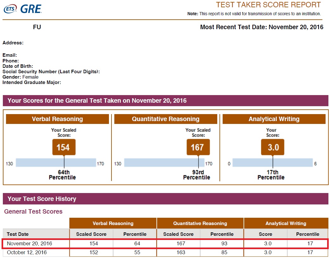The height and width of the screenshot is (258, 330).
Task: Click Analytical Writing header in the score panel
Action: [x=274, y=119]
